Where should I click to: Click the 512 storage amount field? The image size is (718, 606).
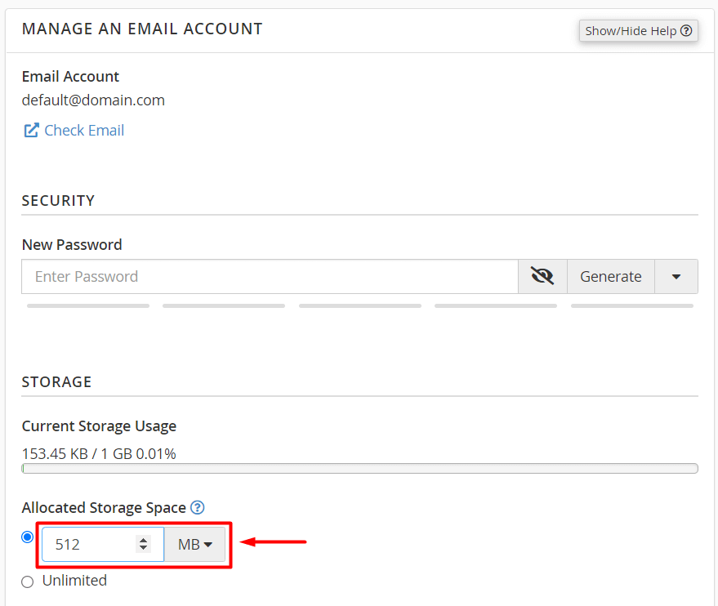[x=103, y=544]
